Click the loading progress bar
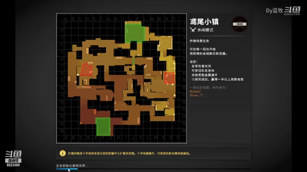Viewport: 307px width, 172px height. click(153, 169)
